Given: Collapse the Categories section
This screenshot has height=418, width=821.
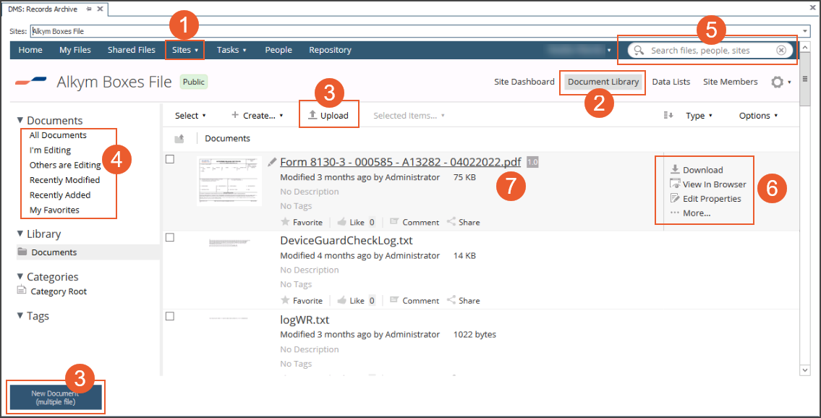Looking at the screenshot, I should [x=21, y=277].
